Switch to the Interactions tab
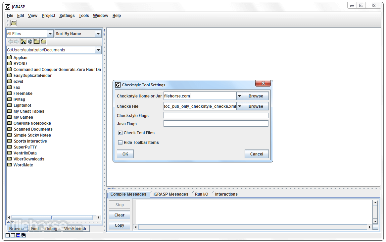This screenshot has width=386, height=242. 226,194
